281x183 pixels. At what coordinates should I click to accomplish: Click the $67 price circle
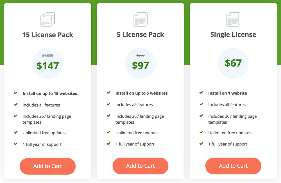coord(233,64)
